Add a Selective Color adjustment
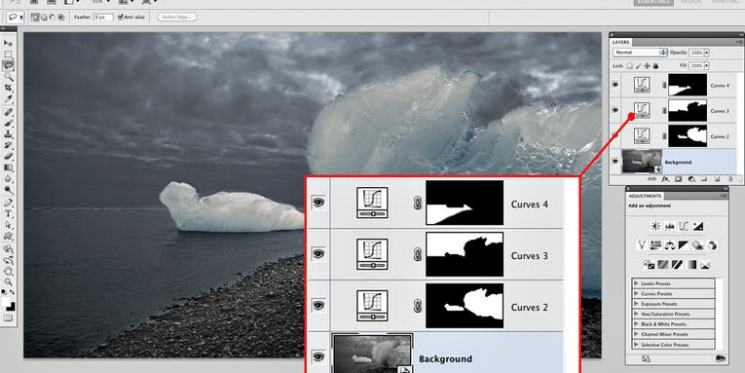 (706, 265)
